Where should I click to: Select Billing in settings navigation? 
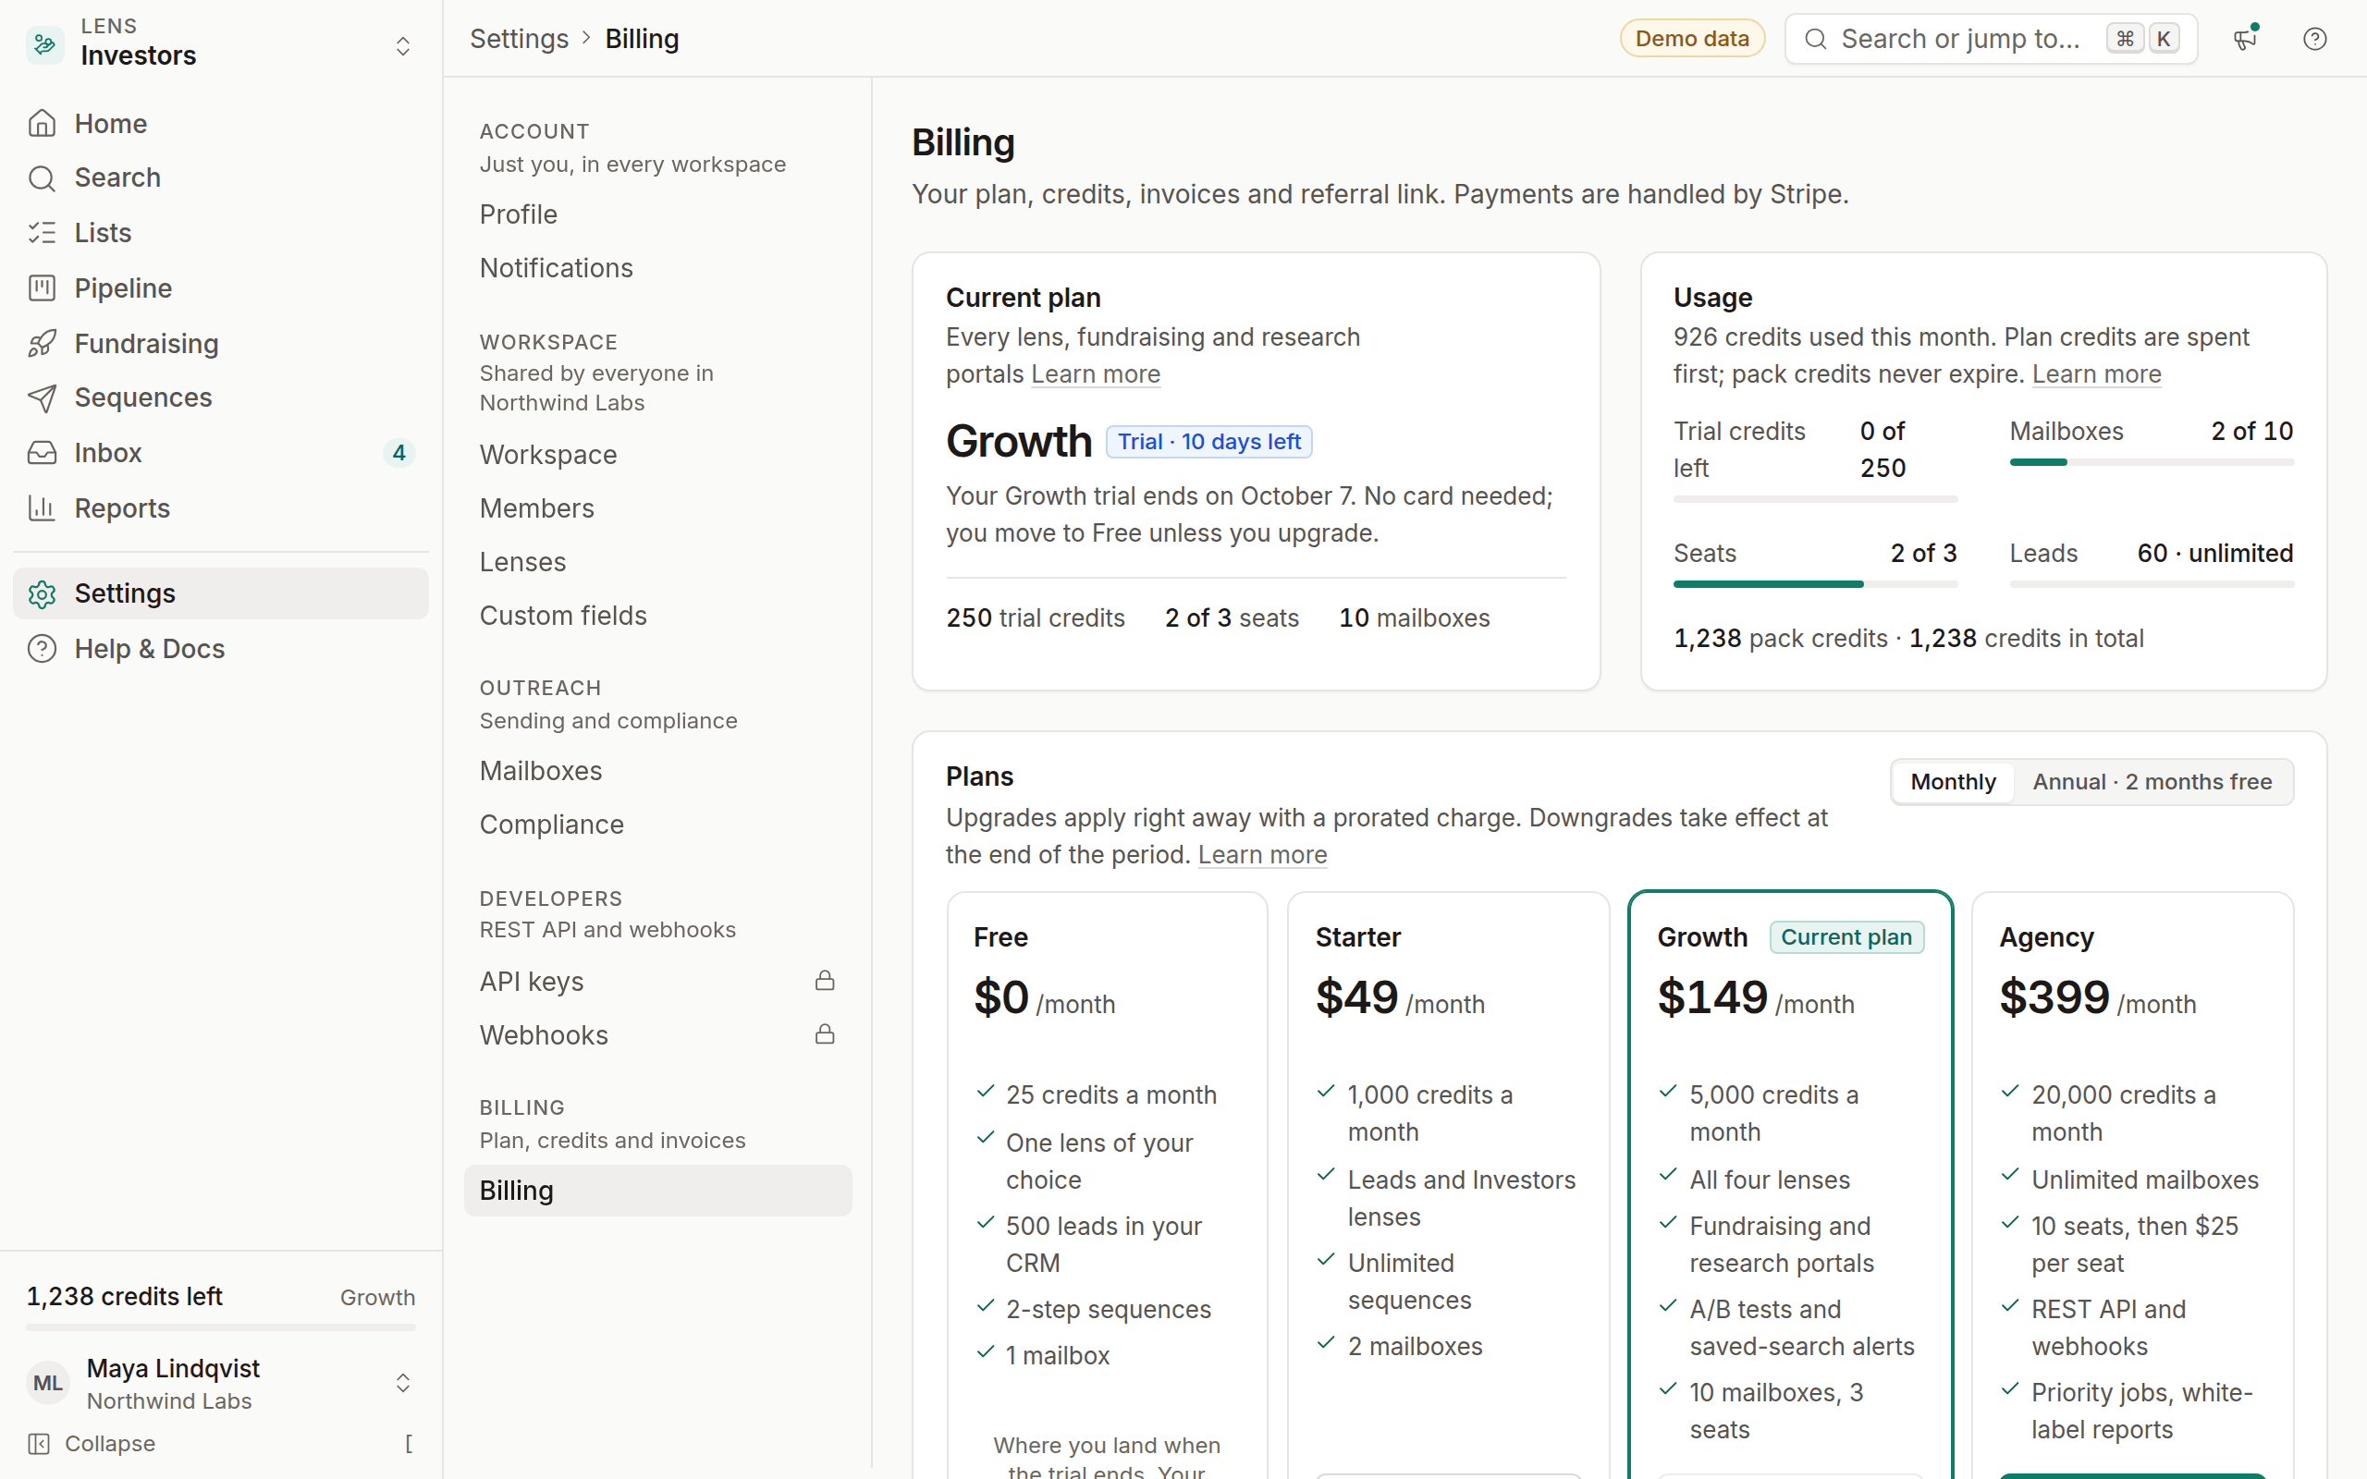click(x=657, y=1191)
